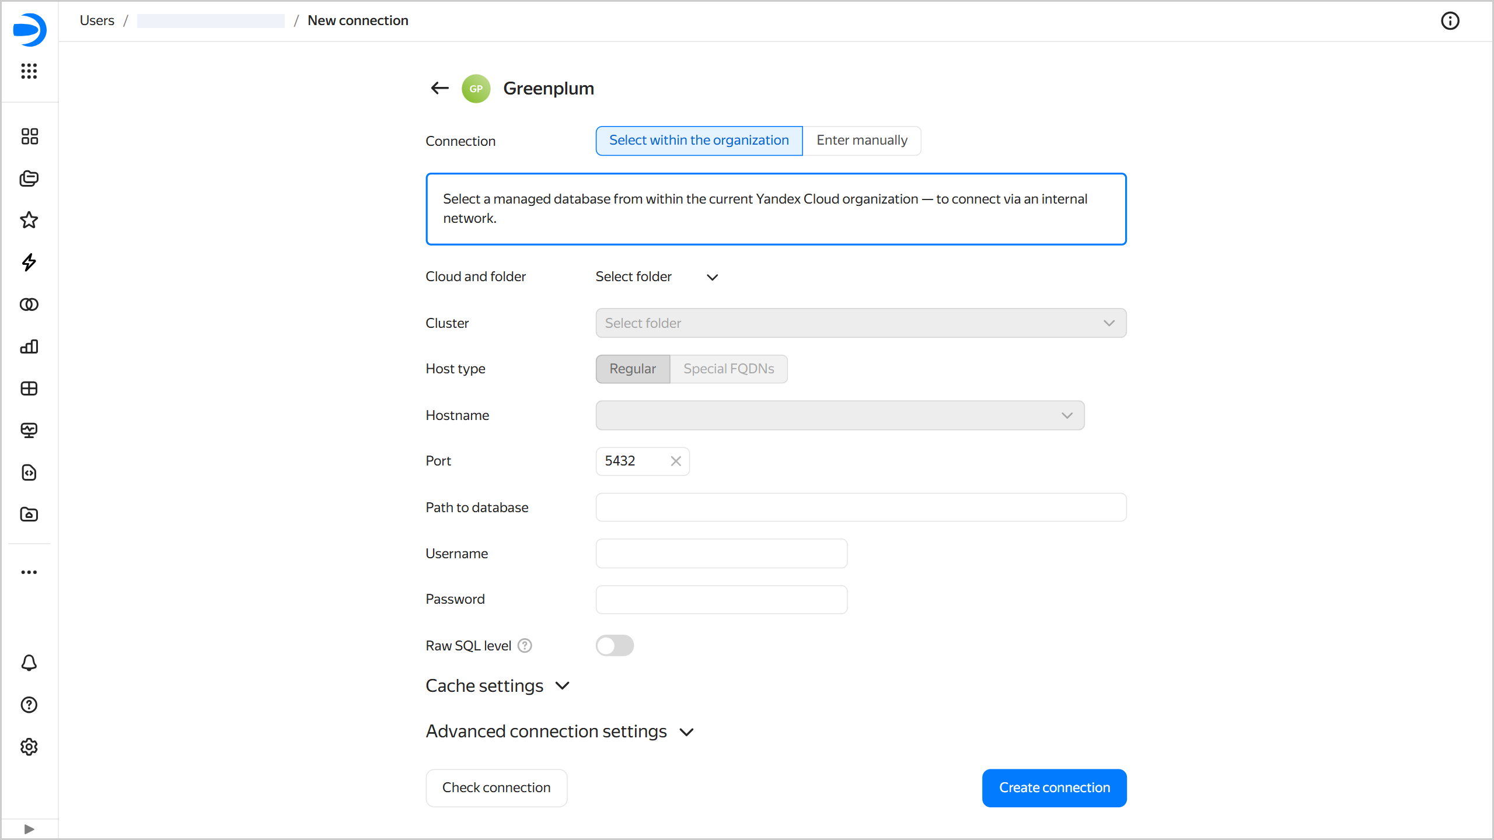Switch to Enter manually option
Screen dimensions: 1494x840
[862, 141]
